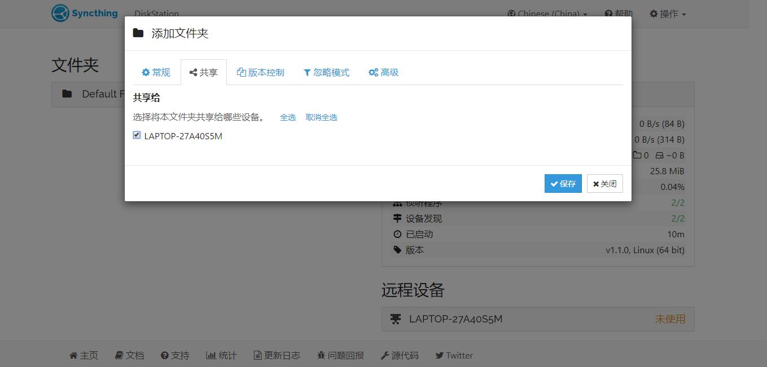Click the folder icon in dialog title

click(138, 33)
